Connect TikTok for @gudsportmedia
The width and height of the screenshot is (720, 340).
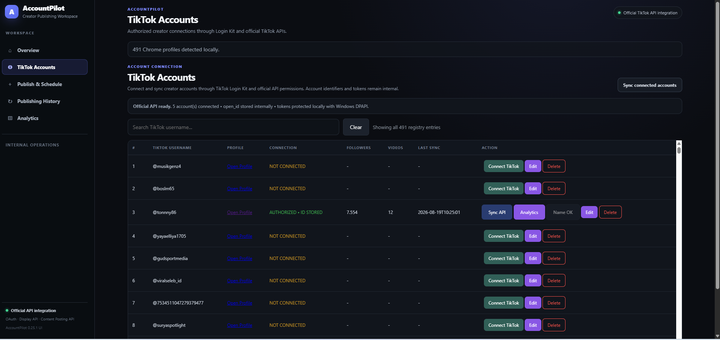[504, 258]
